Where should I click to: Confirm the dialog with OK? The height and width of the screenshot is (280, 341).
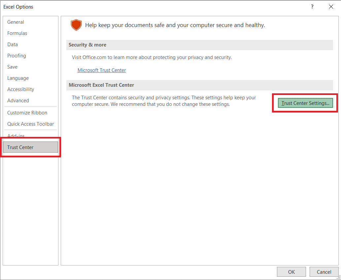[x=291, y=272]
